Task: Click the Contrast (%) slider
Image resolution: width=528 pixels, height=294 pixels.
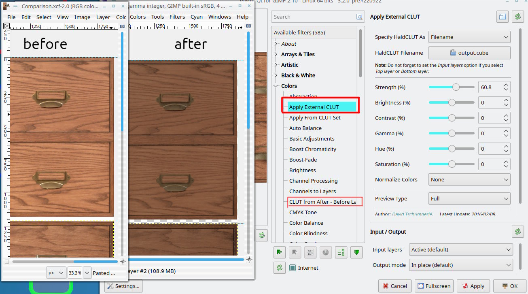Action: click(x=452, y=118)
